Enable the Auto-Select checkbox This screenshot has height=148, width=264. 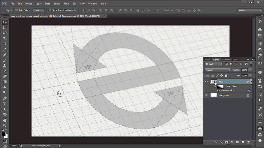(x=16, y=10)
